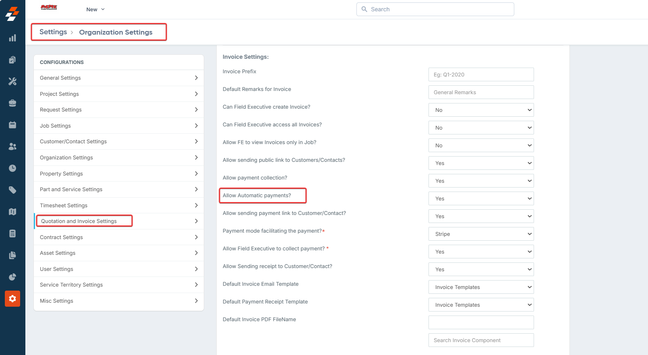Open the calculator sidebar icon
Screen dimensions: 648x355
click(12, 233)
